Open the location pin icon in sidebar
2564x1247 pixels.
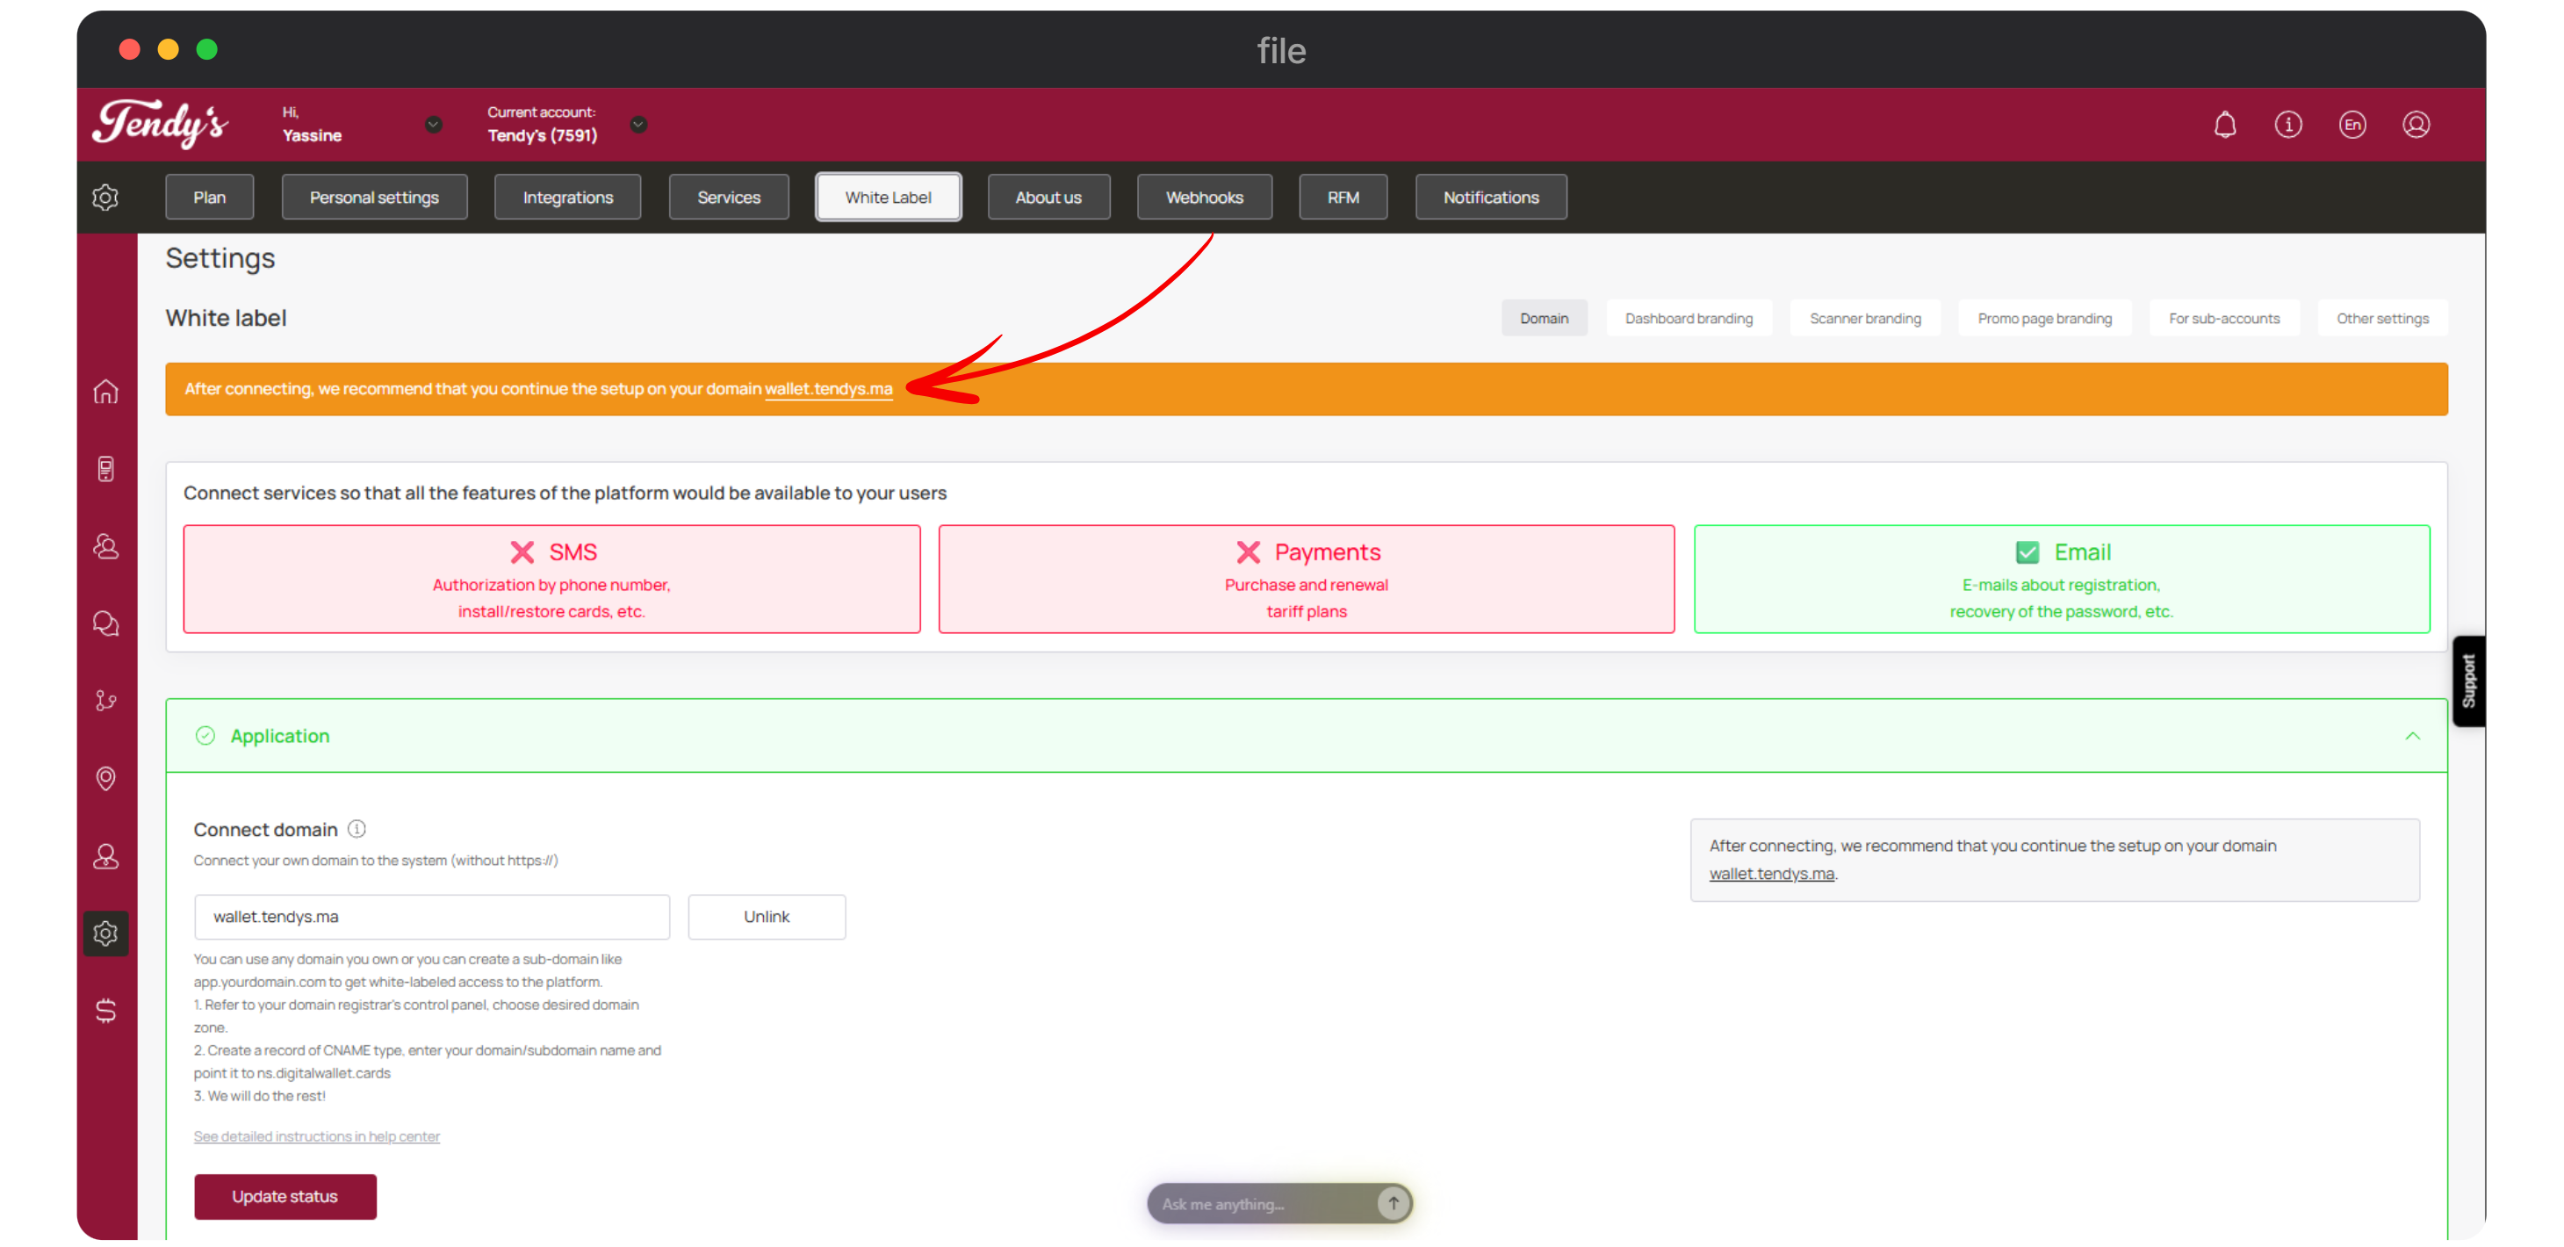(105, 778)
